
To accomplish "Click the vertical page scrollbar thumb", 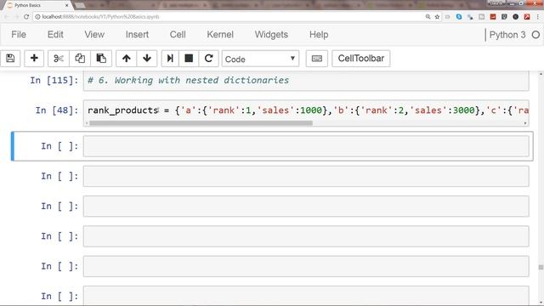I will click(x=541, y=268).
